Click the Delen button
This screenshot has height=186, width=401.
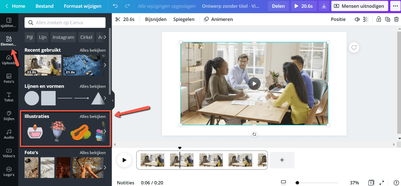pos(278,6)
